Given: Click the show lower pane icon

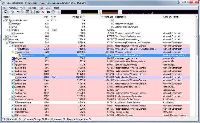Looking at the screenshot, I should (x=27, y=12).
